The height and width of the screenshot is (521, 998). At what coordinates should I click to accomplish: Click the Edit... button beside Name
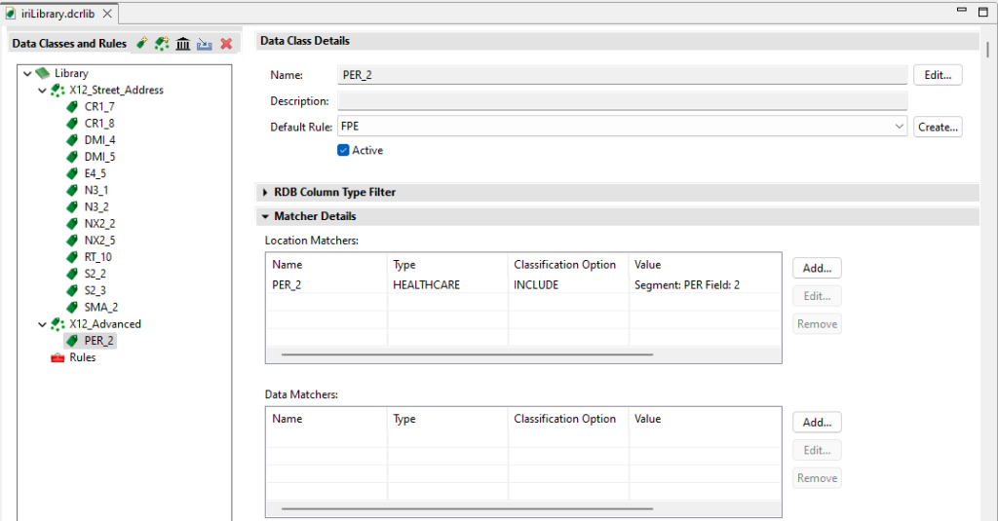click(x=938, y=75)
